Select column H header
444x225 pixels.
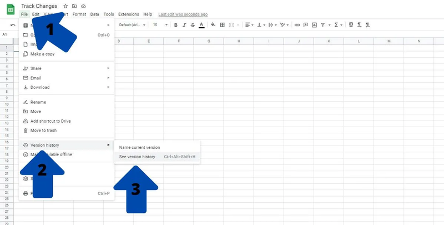click(239, 41)
